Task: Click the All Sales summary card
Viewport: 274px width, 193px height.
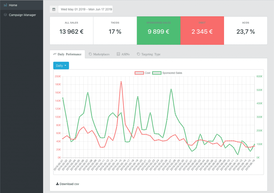Action: (71, 31)
